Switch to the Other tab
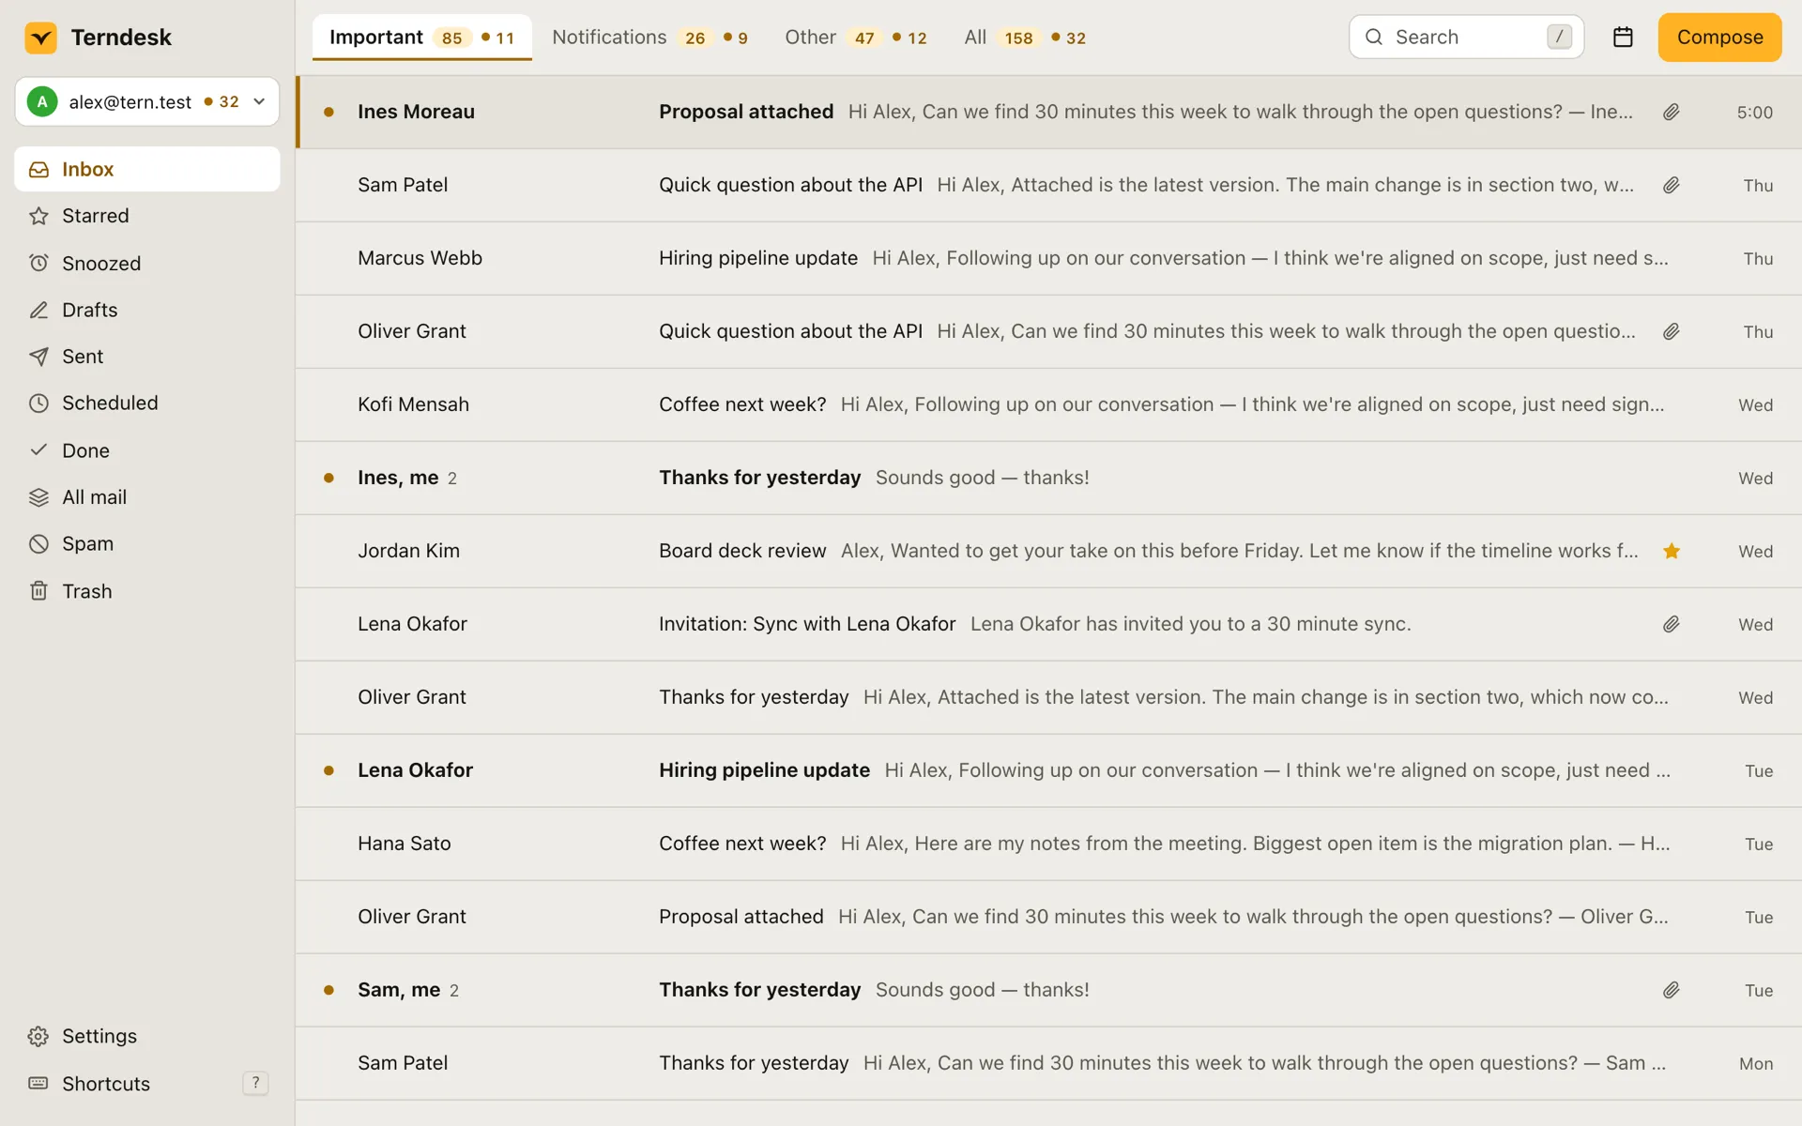 856,38
